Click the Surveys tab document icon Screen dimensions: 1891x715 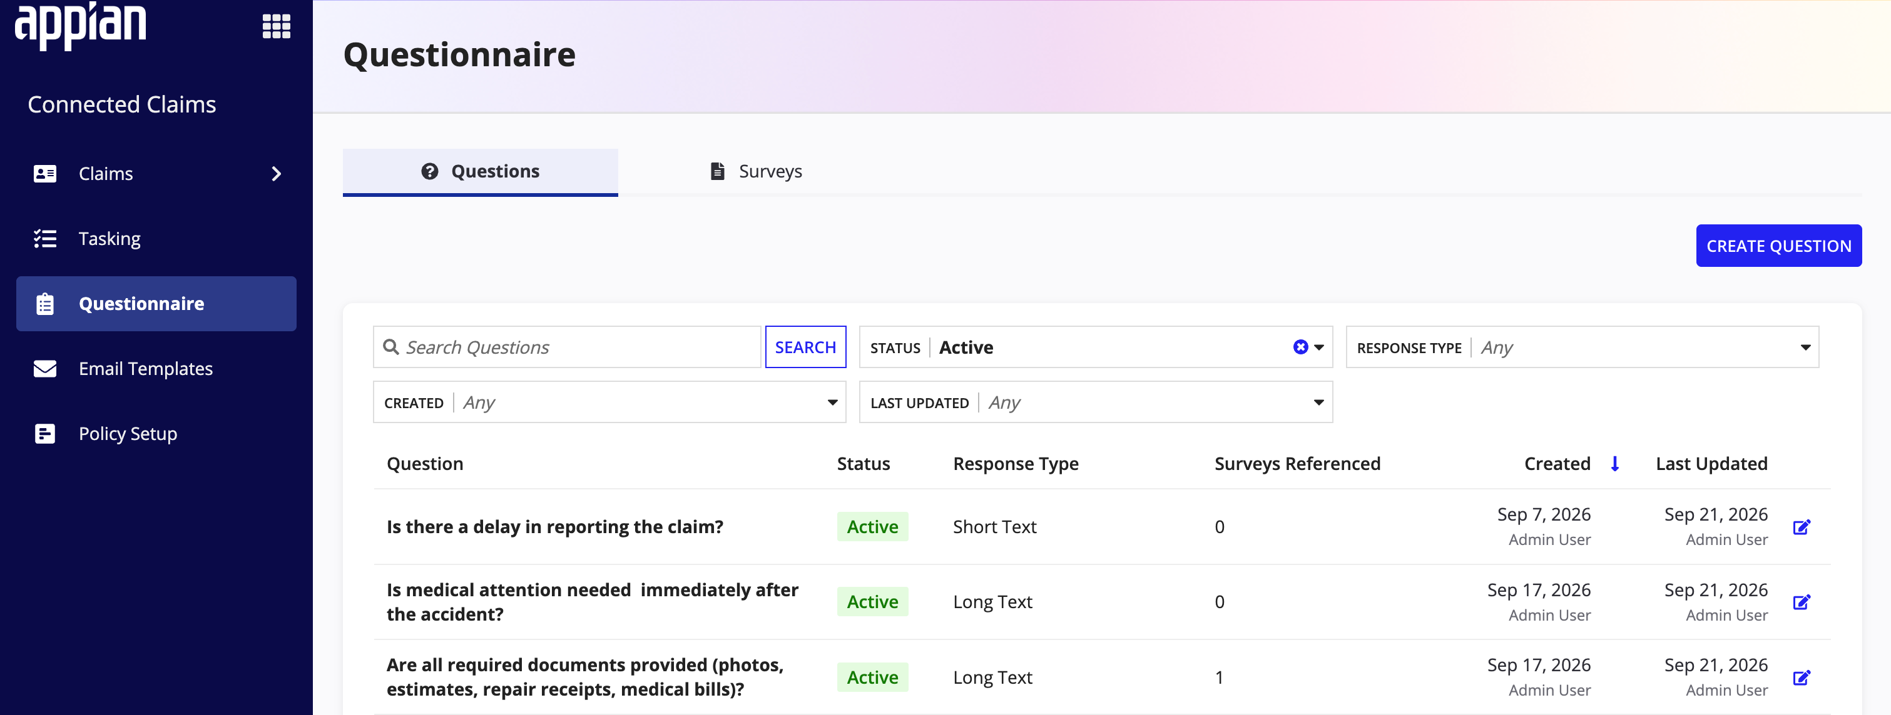pyautogui.click(x=717, y=171)
